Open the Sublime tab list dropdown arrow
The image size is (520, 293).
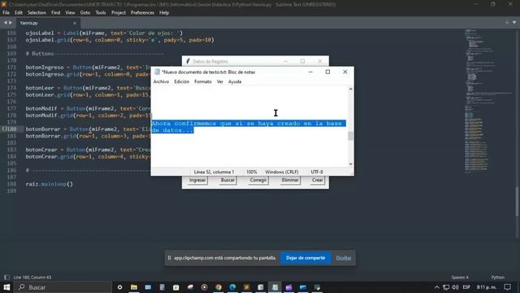514,23
